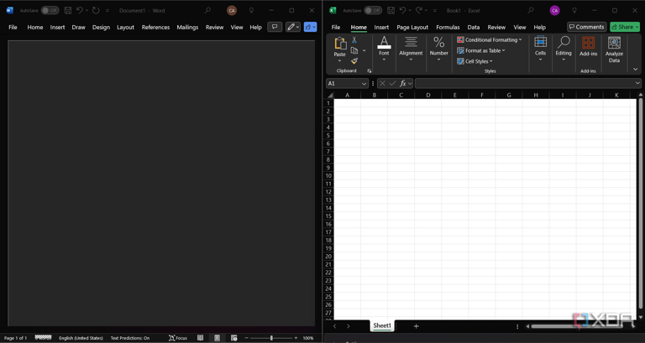Select the Sheet1 tab
Image resolution: width=645 pixels, height=343 pixels.
coord(382,325)
